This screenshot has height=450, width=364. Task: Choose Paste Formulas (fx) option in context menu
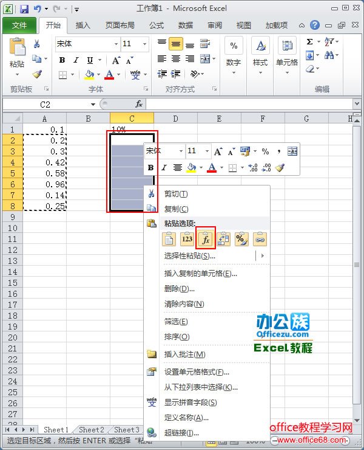pyautogui.click(x=205, y=239)
